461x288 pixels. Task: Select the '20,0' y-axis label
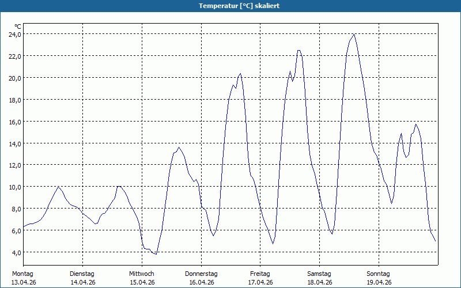pos(15,78)
